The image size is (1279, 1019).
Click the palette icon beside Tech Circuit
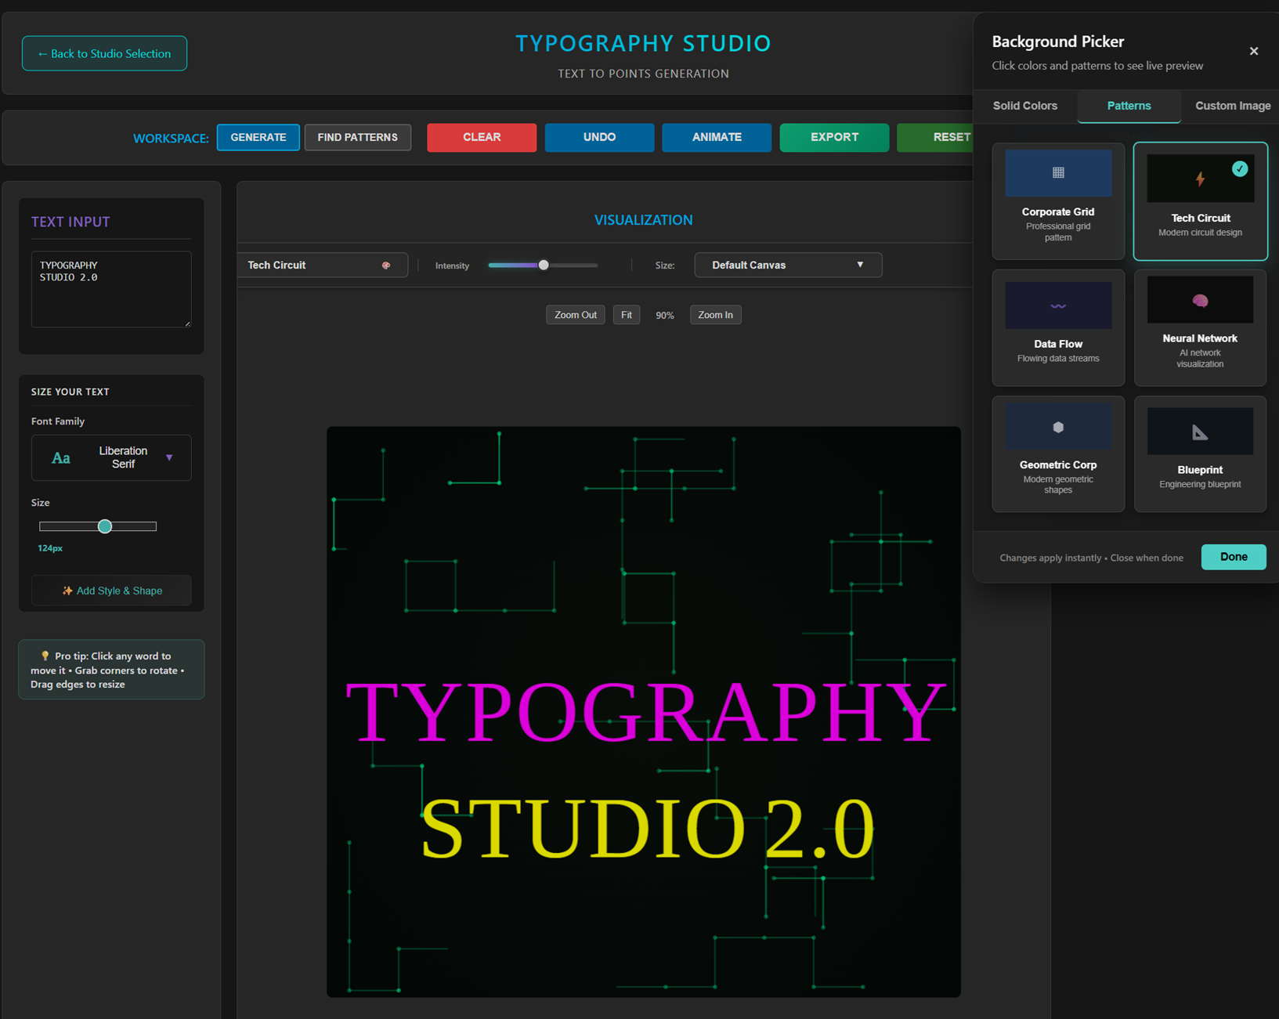click(386, 266)
